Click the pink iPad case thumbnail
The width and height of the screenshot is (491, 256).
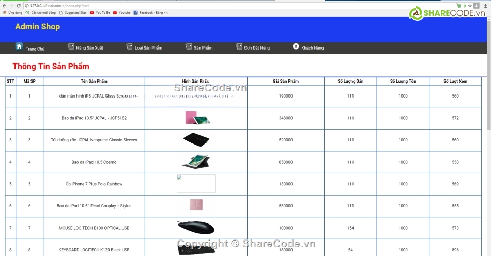click(198, 118)
